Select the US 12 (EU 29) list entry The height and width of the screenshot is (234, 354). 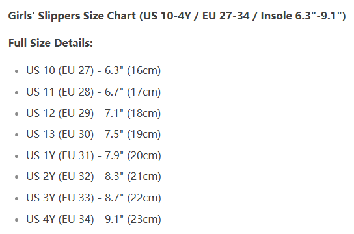click(94, 113)
